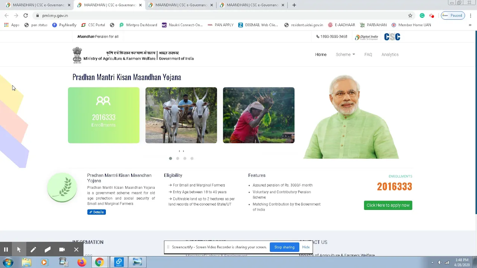Open the Analytics menu item
The width and height of the screenshot is (477, 268).
[390, 54]
